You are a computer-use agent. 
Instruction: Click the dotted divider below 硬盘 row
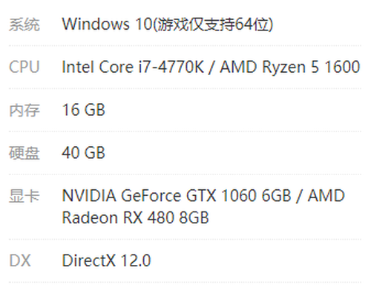(185, 174)
